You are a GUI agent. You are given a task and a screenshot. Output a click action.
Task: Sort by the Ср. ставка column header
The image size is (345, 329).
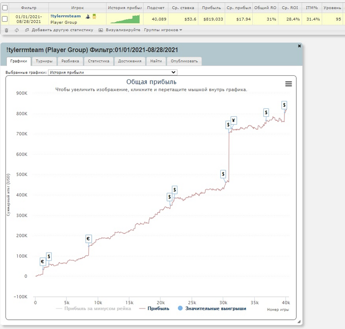(183, 8)
